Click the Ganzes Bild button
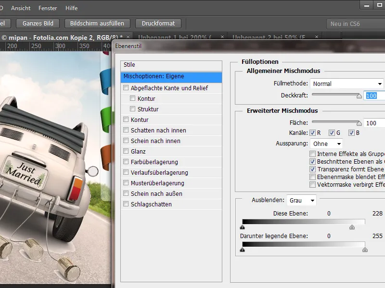 pos(38,24)
